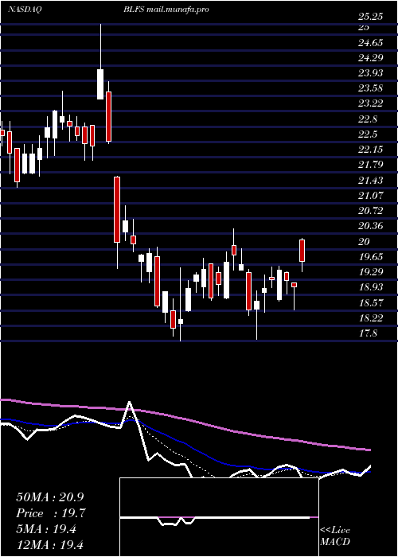Screen dimensions: 398x557
Task: Select the 20.36 price axis label
Action: pos(371,225)
